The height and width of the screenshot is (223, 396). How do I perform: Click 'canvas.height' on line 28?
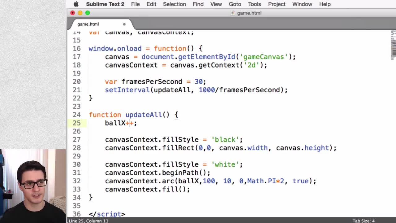click(303, 148)
